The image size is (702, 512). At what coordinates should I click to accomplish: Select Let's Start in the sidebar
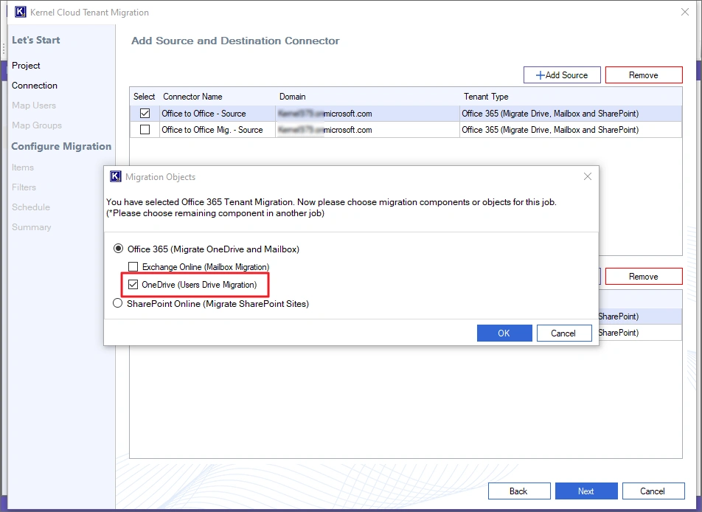coord(36,40)
